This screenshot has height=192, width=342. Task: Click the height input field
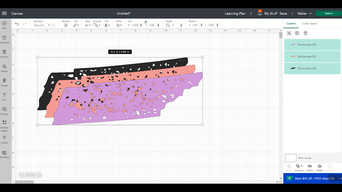click(153, 25)
